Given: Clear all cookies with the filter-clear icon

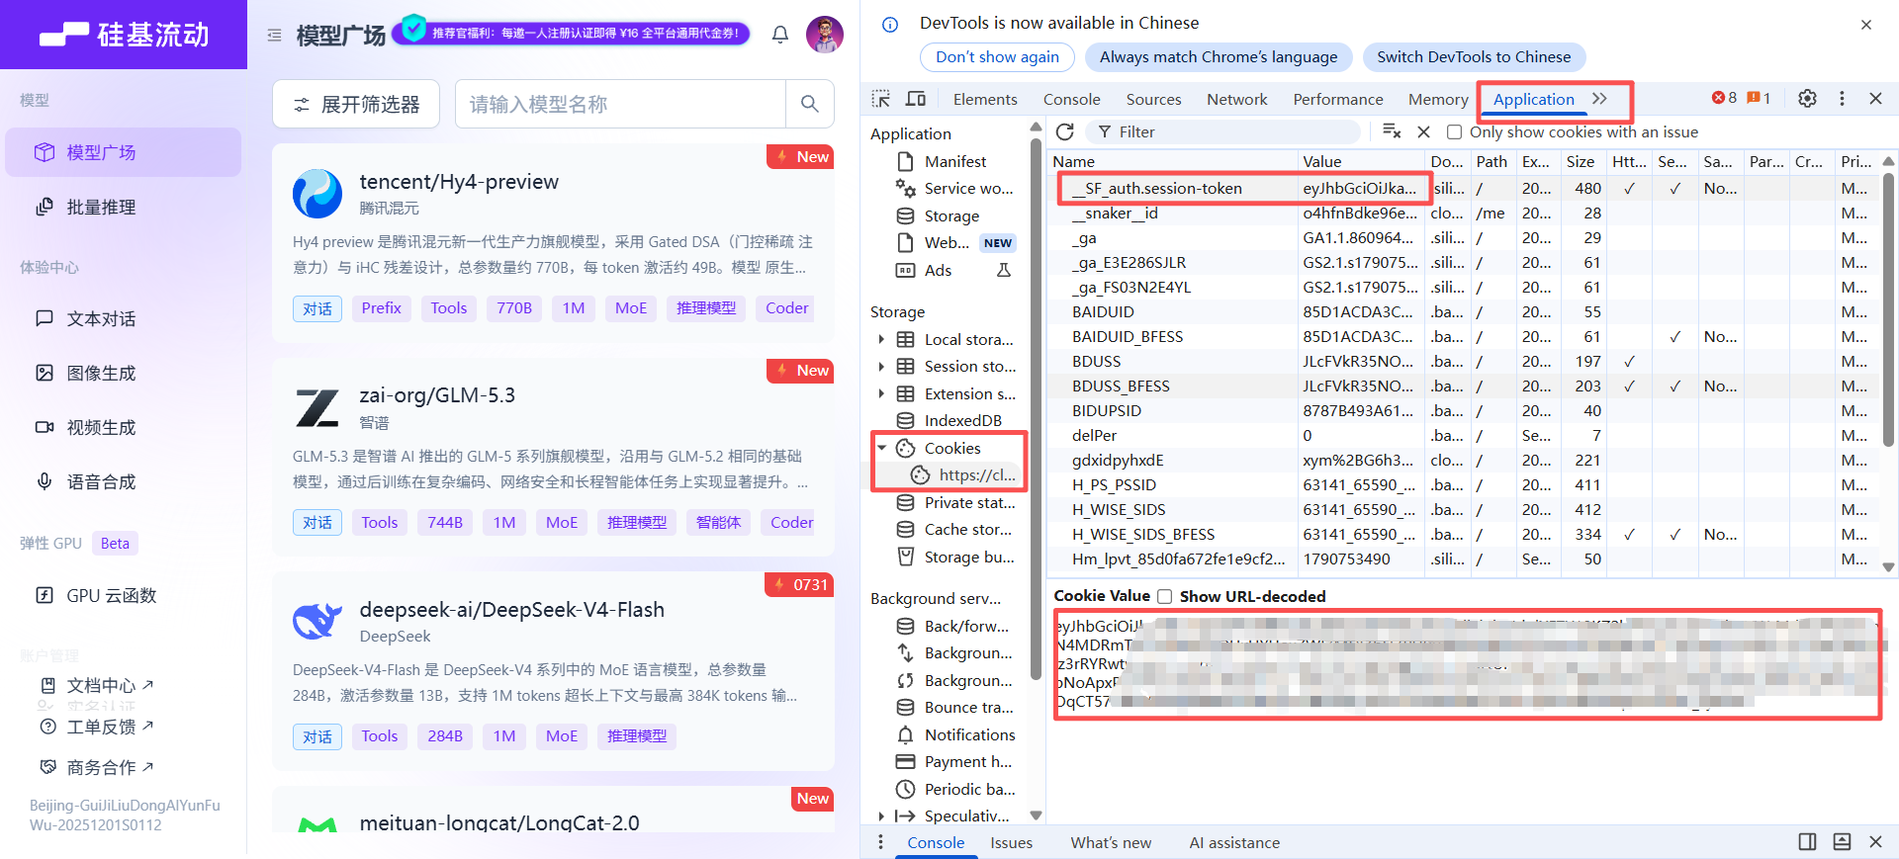Looking at the screenshot, I should pos(1392,131).
